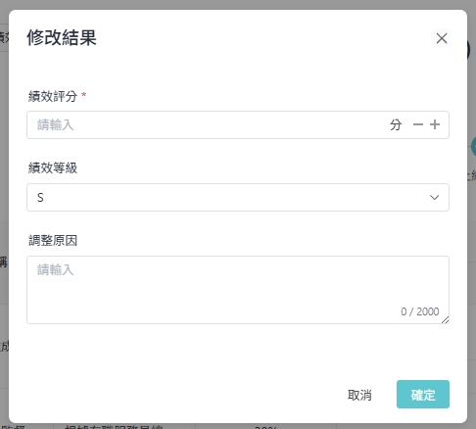476x429 pixels.
Task: Expand 績效等級 via its chevron arrow
Action: pos(434,198)
